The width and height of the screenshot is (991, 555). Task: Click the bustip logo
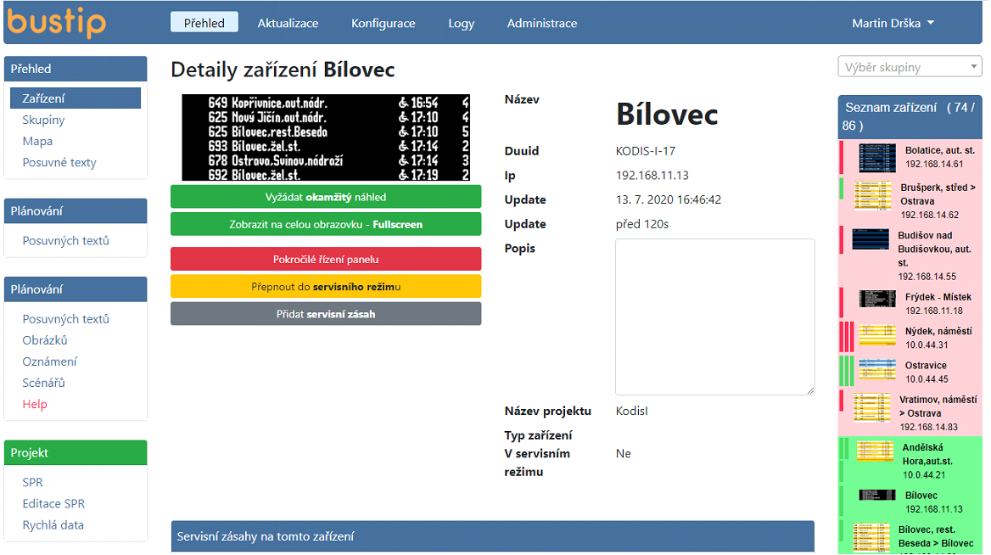[58, 22]
